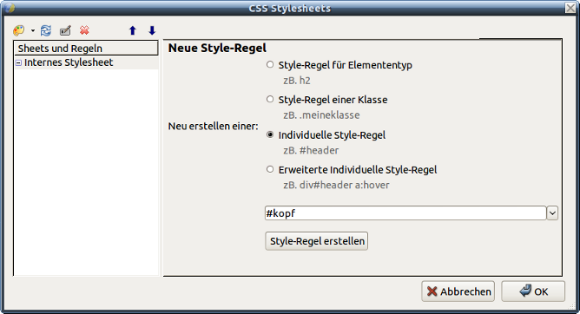This screenshot has height=314, width=580.
Task: Click the Abbrechen button
Action: 458,291
